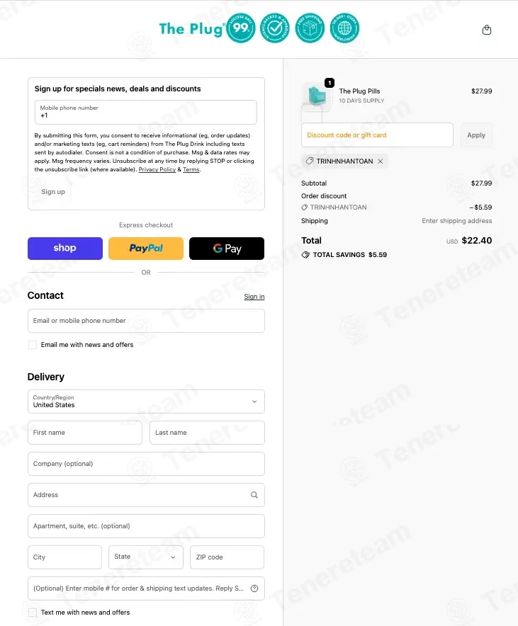
Task: Open the Privacy Policy link
Action: pos(157,170)
